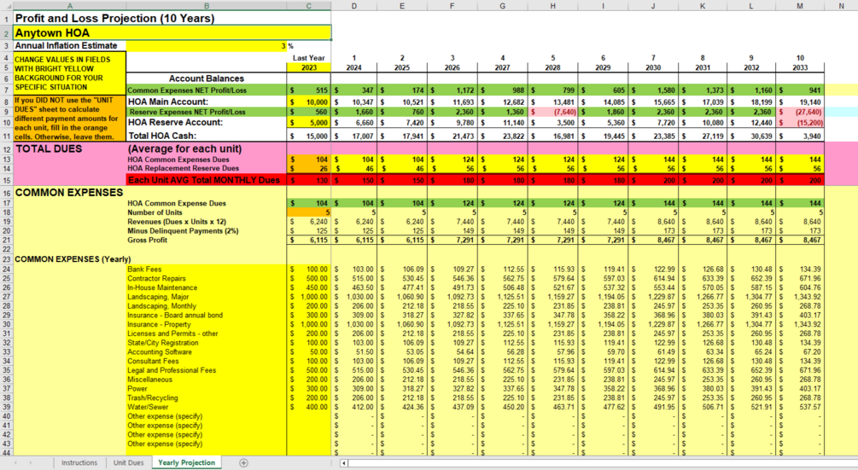Click the 'CHANGE VALUES IN FIELDS' instruction box

[69, 73]
